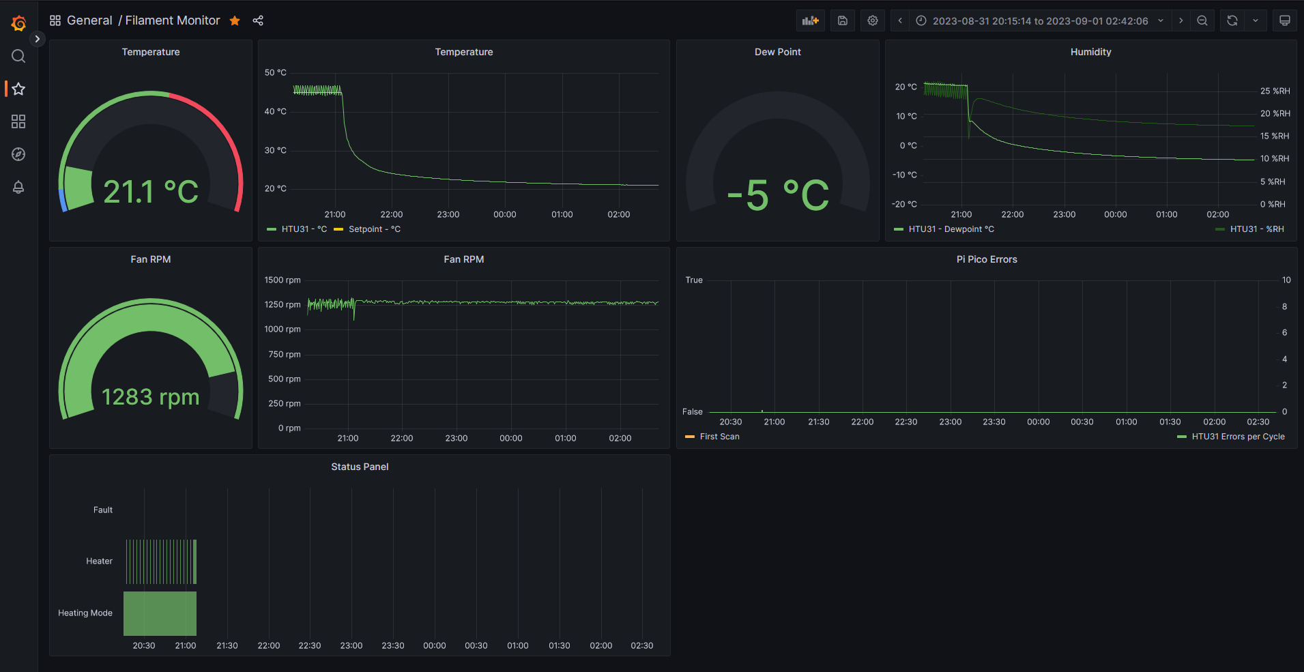Open the Dashboards sidebar icon

coord(18,121)
